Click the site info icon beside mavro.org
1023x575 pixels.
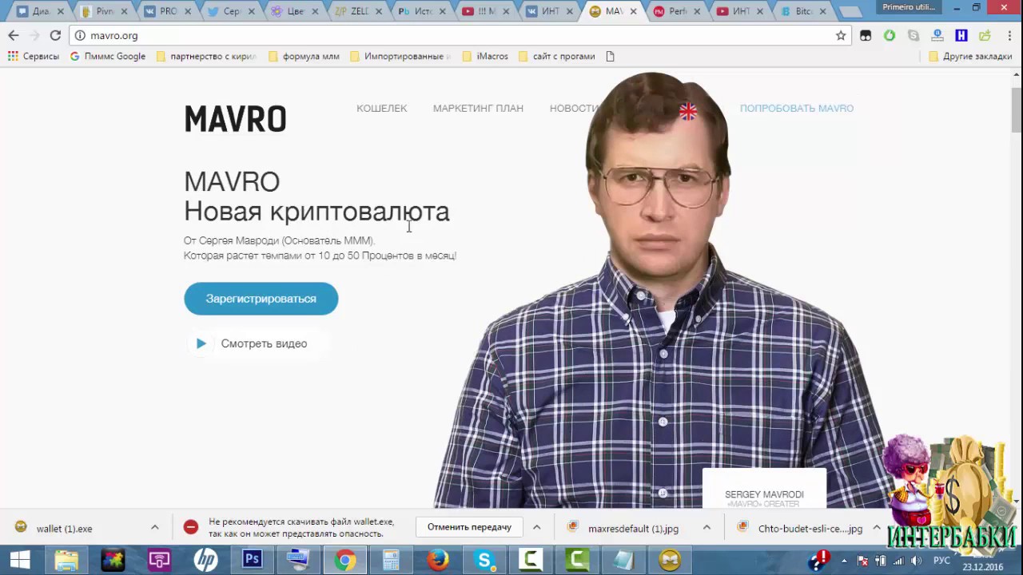pos(80,35)
